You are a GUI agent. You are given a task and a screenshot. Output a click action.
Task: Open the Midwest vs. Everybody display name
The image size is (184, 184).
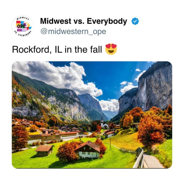pos(84,21)
